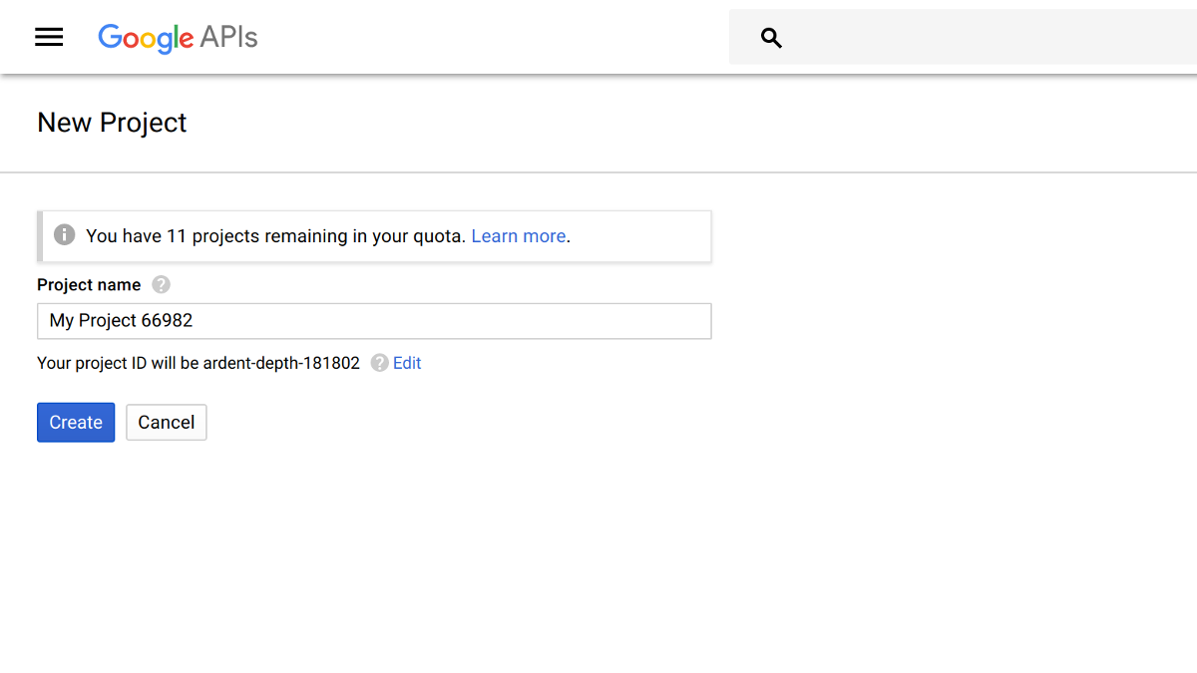
Task: Open the hamburger navigation menu
Action: 48,37
